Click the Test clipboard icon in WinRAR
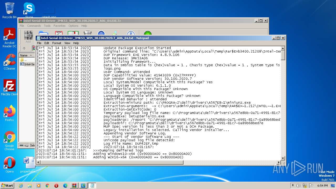The width and height of the screenshot is (336, 189). [x=58, y=33]
